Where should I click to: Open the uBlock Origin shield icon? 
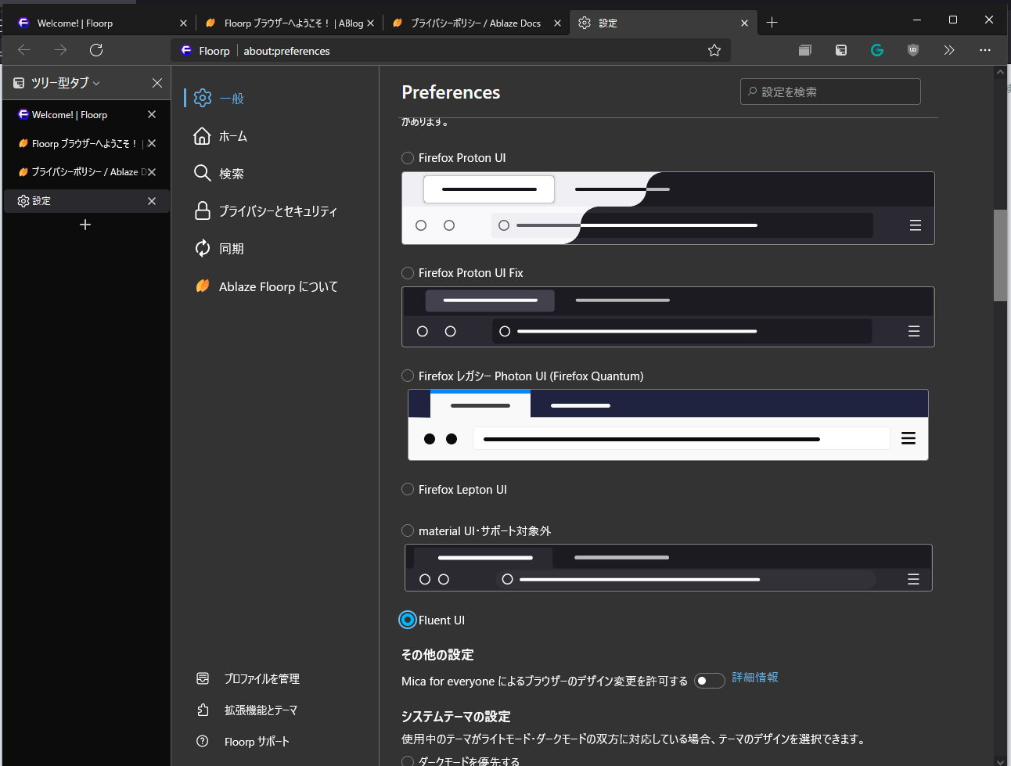coord(913,50)
